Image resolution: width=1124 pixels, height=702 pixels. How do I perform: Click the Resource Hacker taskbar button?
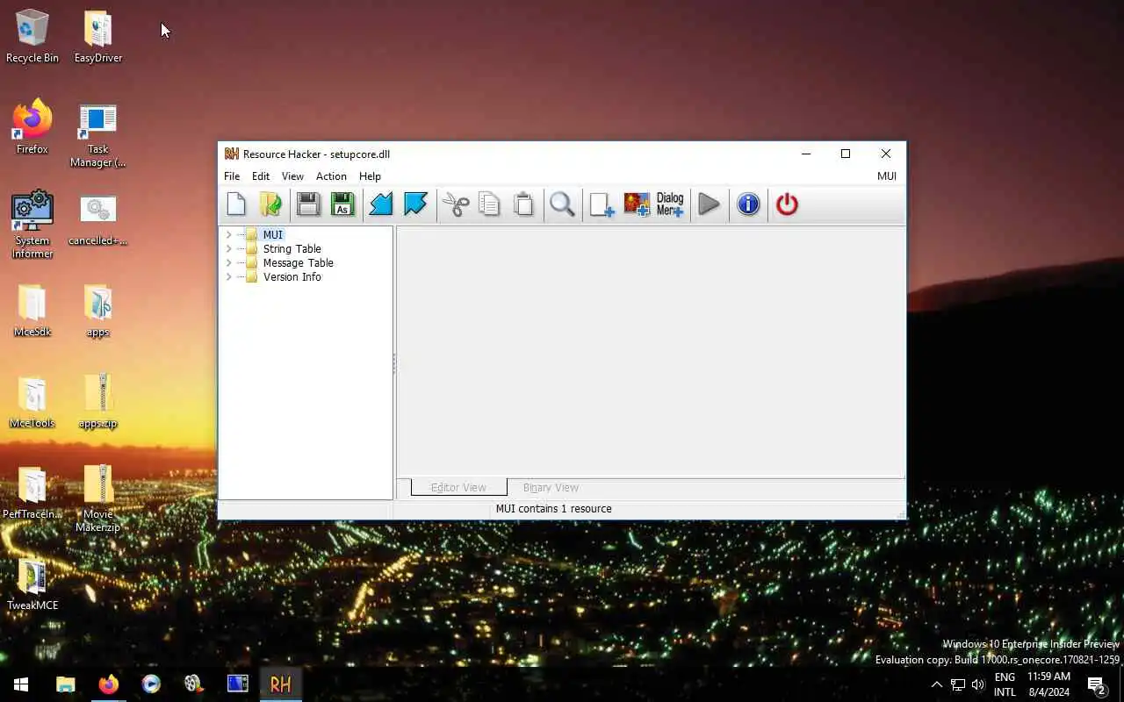pos(280,684)
